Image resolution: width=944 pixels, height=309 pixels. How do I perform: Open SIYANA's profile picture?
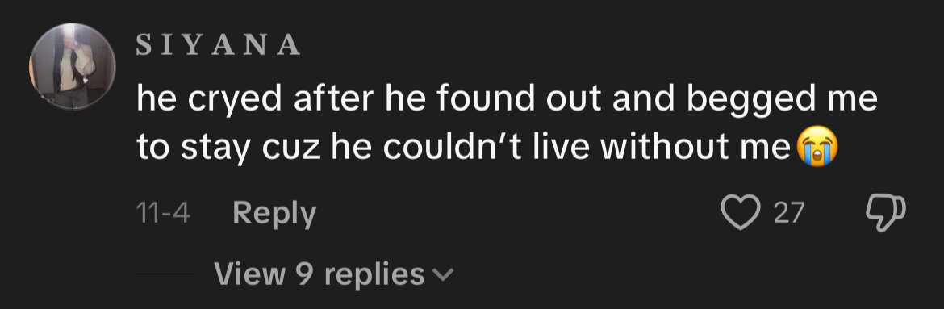73,66
